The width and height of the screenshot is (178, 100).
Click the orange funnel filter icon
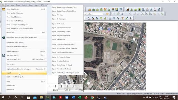123,18
